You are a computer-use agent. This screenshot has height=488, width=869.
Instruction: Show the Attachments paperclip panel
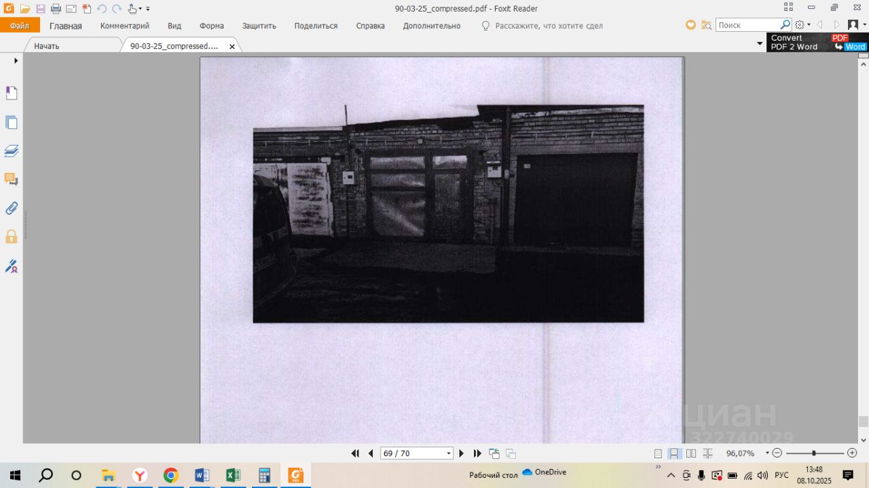[12, 208]
